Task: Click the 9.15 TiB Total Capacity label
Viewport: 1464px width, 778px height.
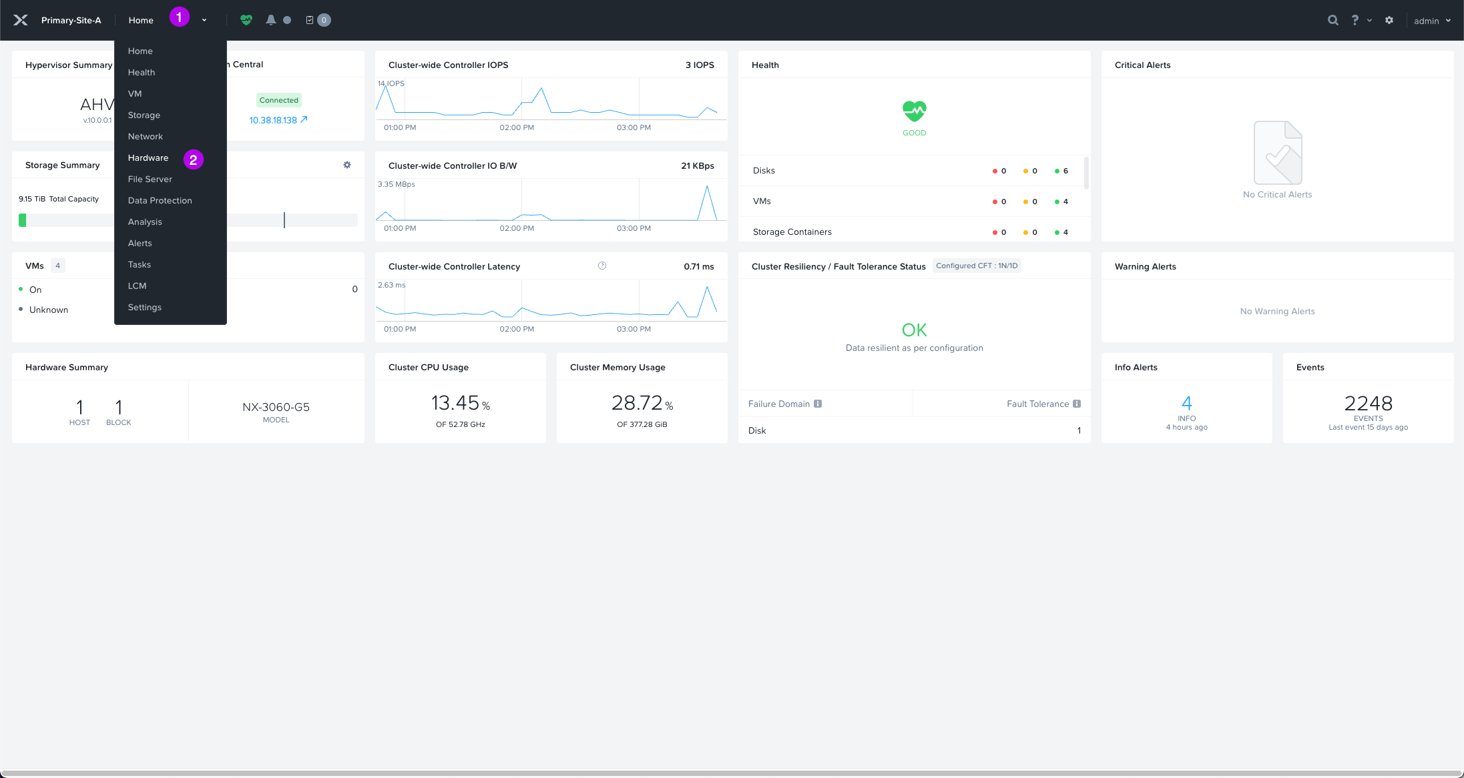Action: 59,199
